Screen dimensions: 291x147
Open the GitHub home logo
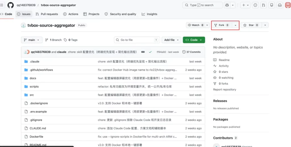tap(11, 5)
